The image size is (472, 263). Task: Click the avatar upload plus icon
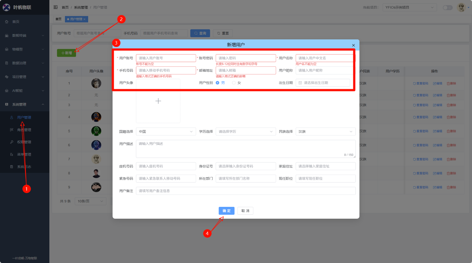click(158, 101)
